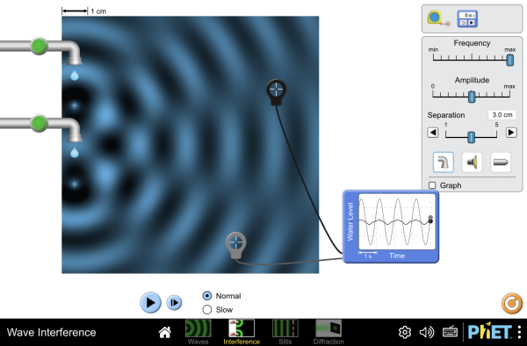Toggle the top faucet green button
527x346 pixels.
[39, 46]
